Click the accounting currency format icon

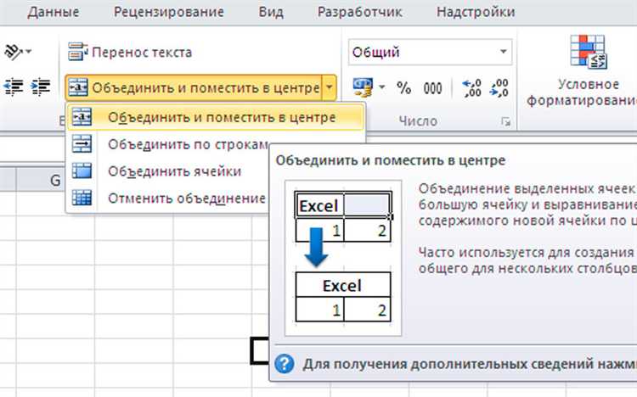[x=363, y=87]
